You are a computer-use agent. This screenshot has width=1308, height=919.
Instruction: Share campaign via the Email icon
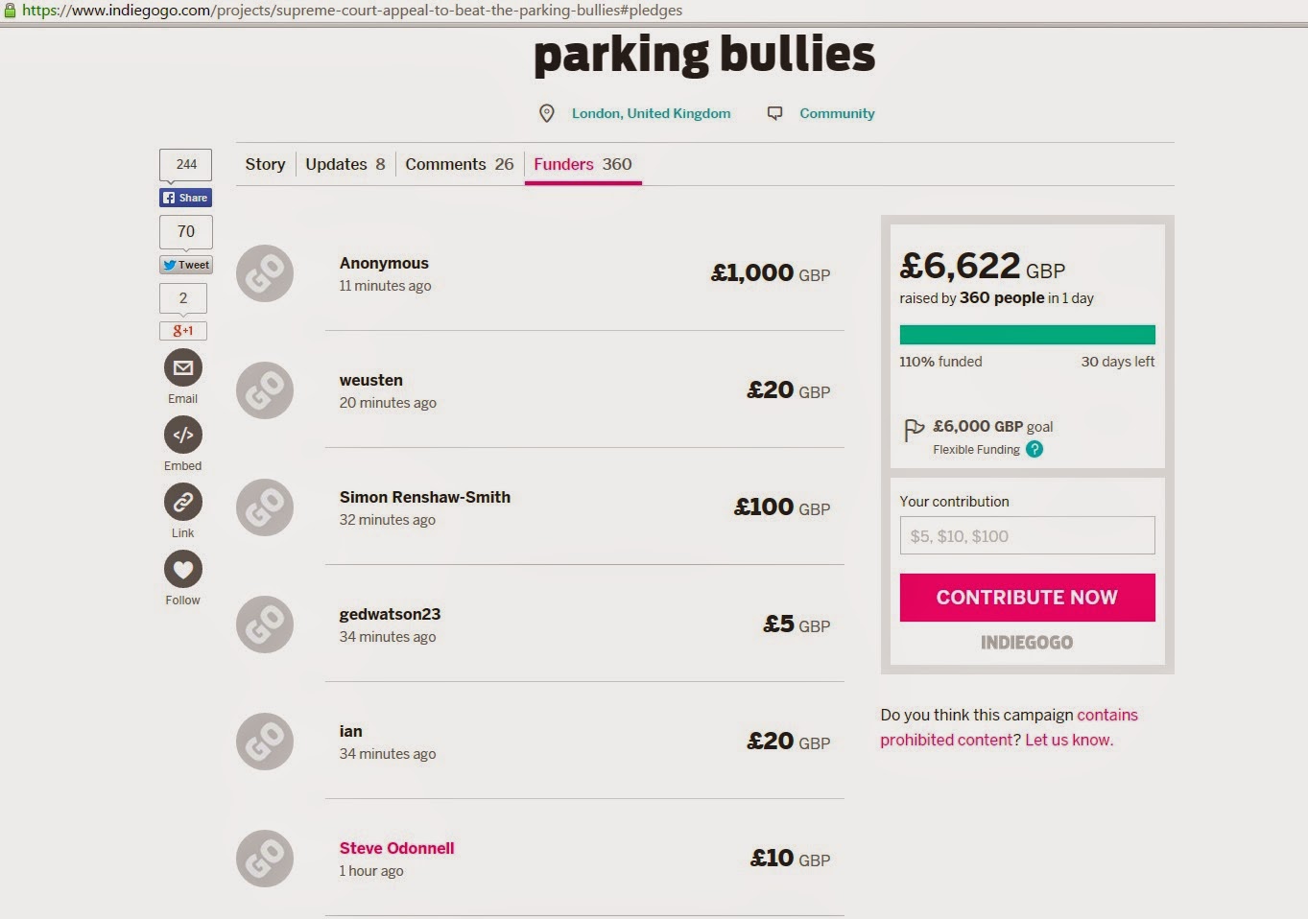coord(183,367)
